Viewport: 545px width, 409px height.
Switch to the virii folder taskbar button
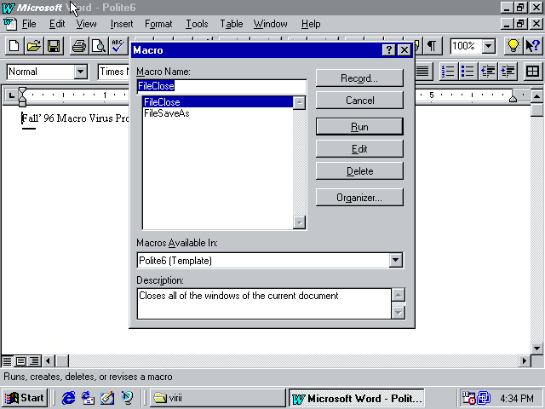[218, 398]
